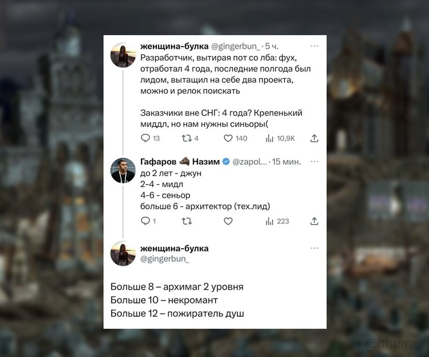The image size is (429, 357).
Task: Open the more options menu on first tweet
Action: tap(315, 46)
